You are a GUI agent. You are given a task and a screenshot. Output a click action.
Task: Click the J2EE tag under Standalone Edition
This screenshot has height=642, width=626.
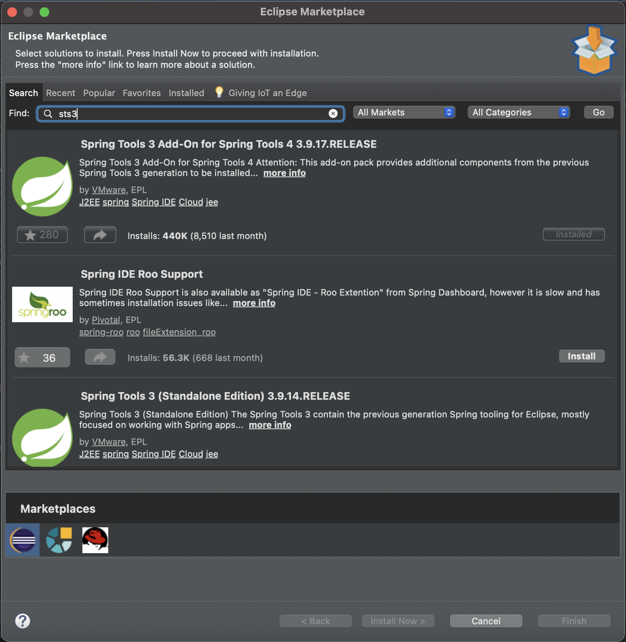coord(89,454)
